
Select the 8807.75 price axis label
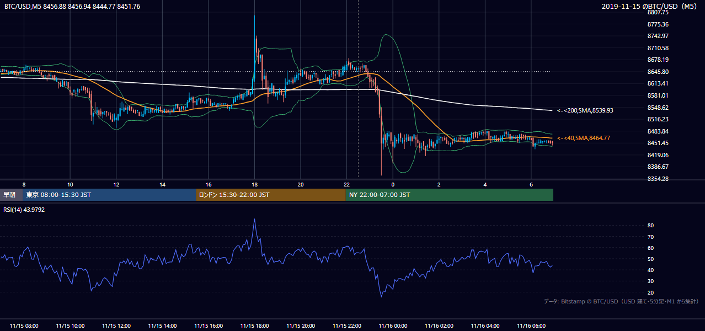coord(658,12)
